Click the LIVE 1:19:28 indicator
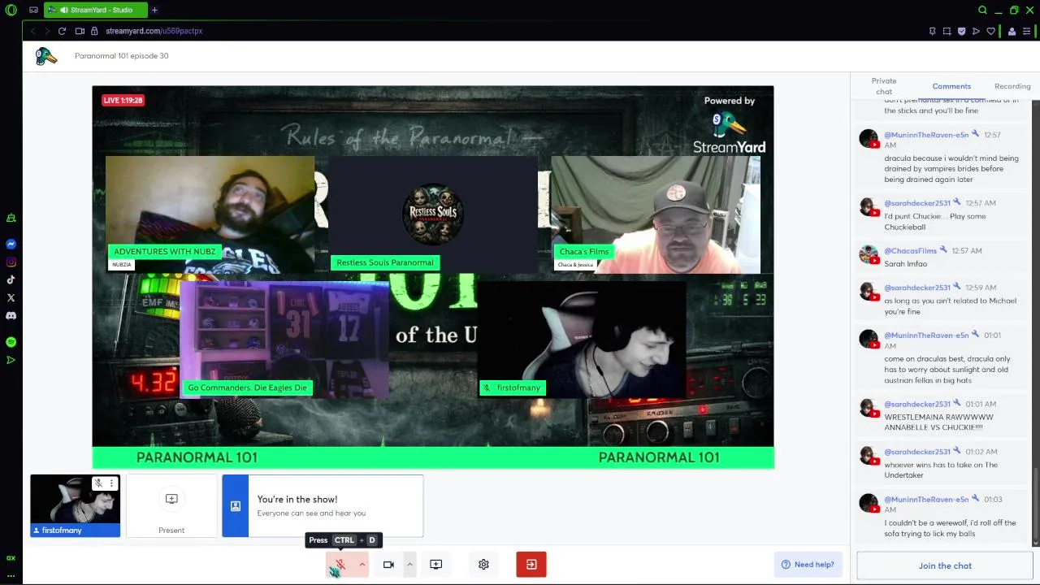Viewport: 1040px width, 585px height. coord(123,100)
